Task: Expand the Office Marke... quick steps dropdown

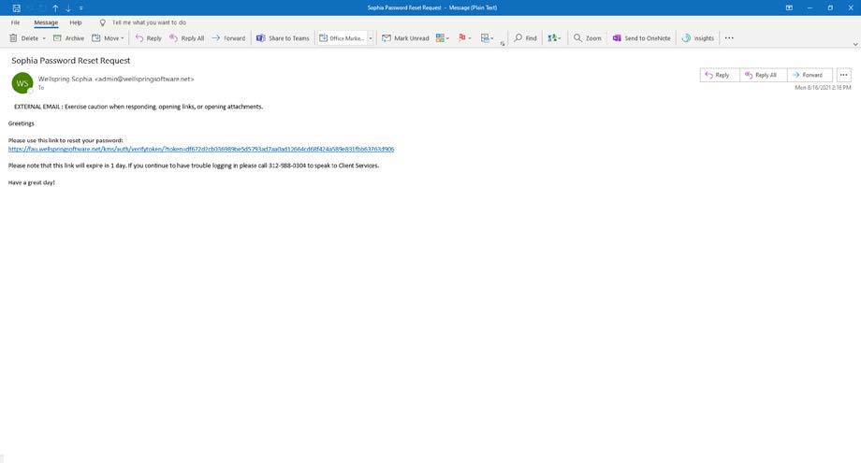Action: (371, 38)
